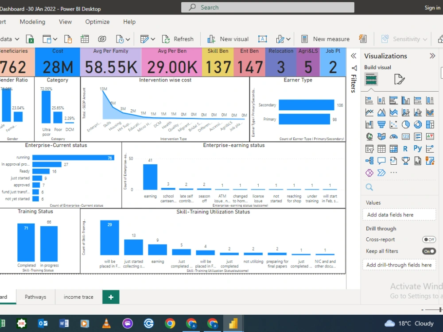Insert a map visual using the globe icon
The height and width of the screenshot is (332, 443).
pyautogui.click(x=369, y=136)
